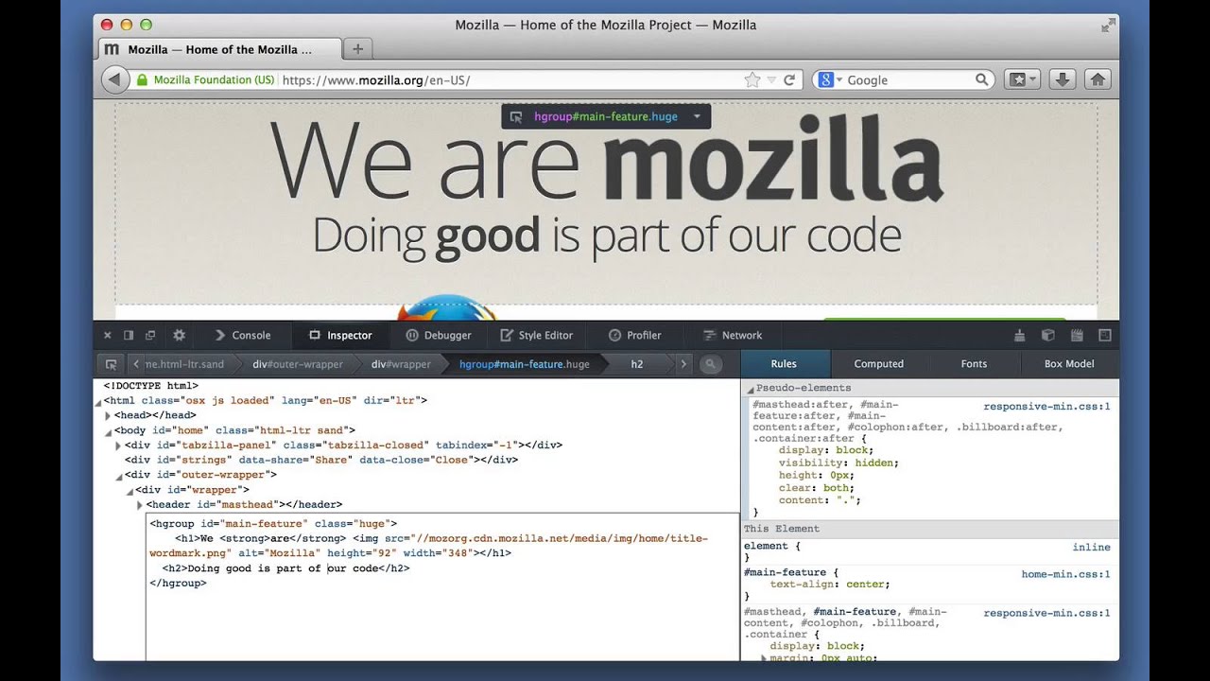This screenshot has height=681, width=1210.
Task: Switch to the Style Editor tab
Action: tap(536, 335)
